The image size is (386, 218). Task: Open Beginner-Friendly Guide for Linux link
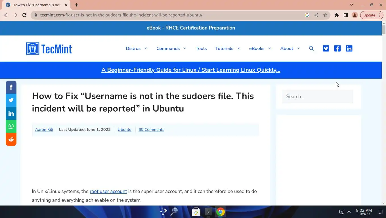191,70
